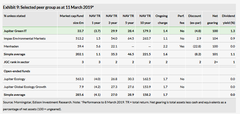Select the 'Jupiter Green IT' row label

pyautogui.click(x=15, y=31)
